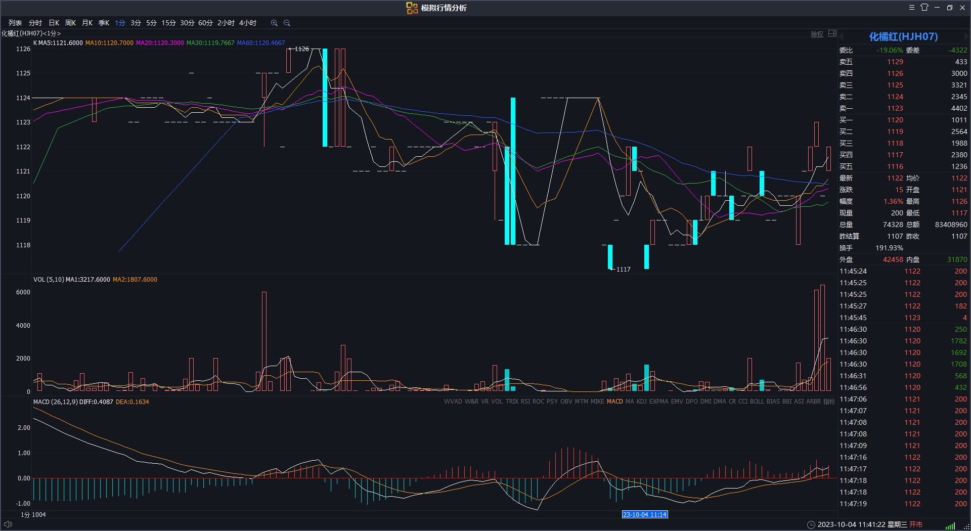Switch to 日K daily chart
This screenshot has height=531, width=971.
pos(54,23)
